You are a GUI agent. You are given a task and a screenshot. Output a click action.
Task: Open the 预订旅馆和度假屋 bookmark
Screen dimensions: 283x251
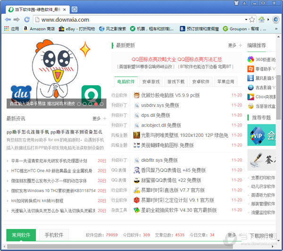click(200, 29)
